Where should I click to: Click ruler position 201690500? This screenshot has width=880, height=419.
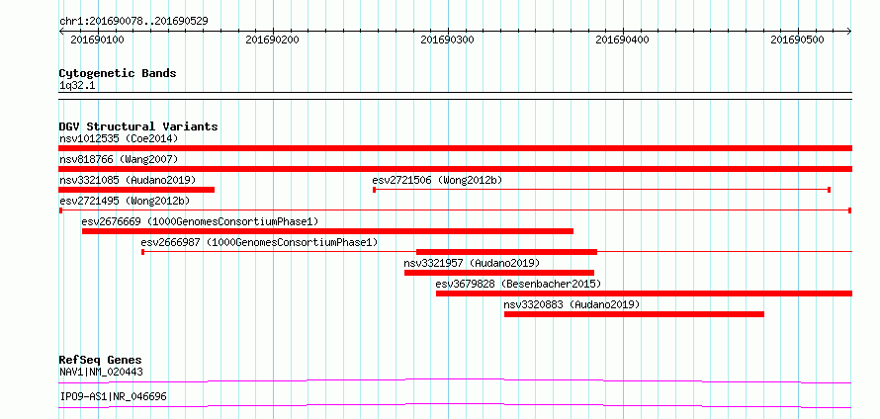pyautogui.click(x=798, y=40)
